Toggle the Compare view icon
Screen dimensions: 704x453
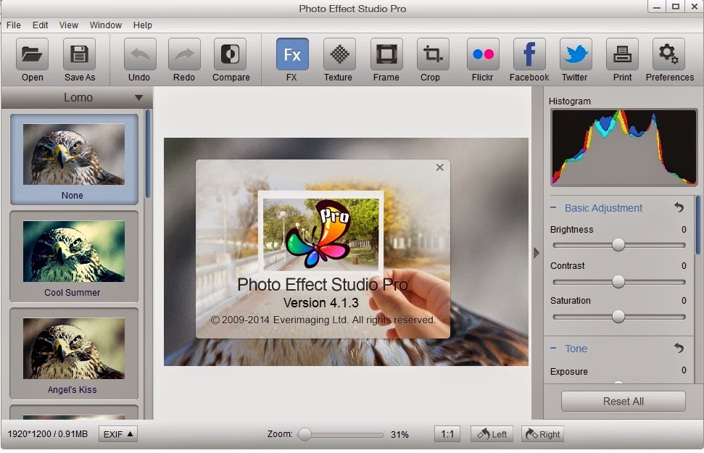231,54
